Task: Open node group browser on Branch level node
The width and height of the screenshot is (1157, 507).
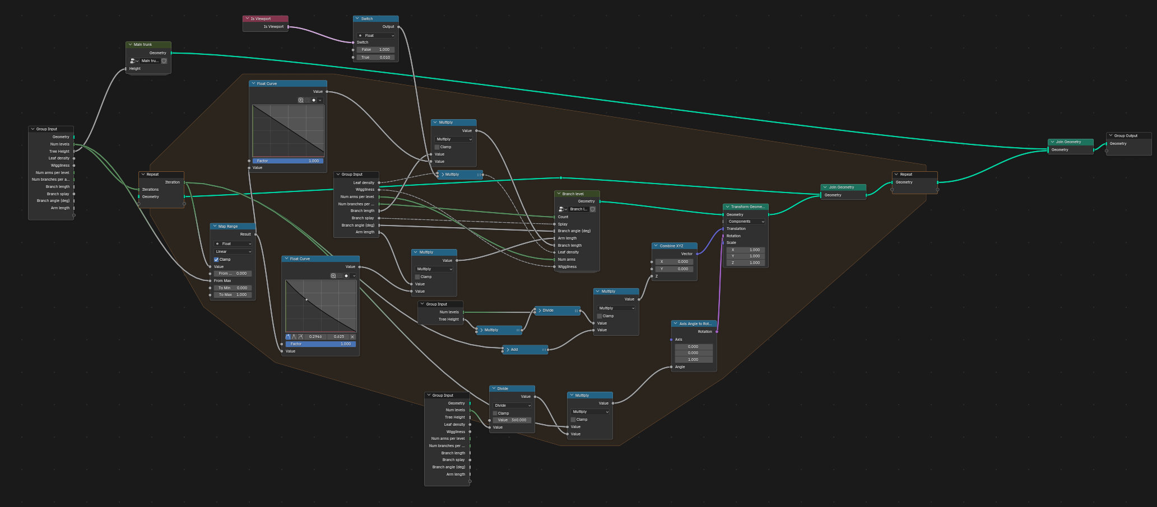Action: coord(563,209)
